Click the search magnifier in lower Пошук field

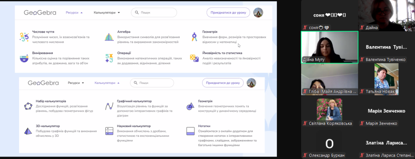[135, 83]
